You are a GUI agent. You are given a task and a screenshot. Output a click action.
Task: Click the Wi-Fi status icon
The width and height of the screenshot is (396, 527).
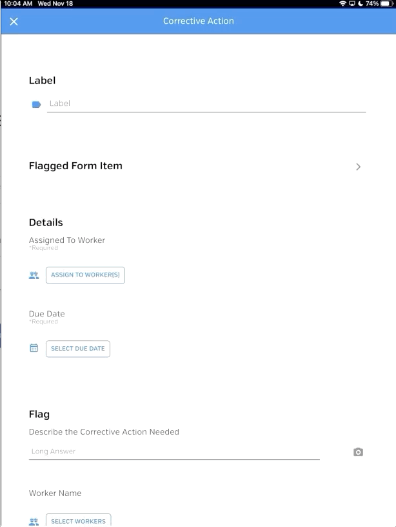click(x=342, y=4)
